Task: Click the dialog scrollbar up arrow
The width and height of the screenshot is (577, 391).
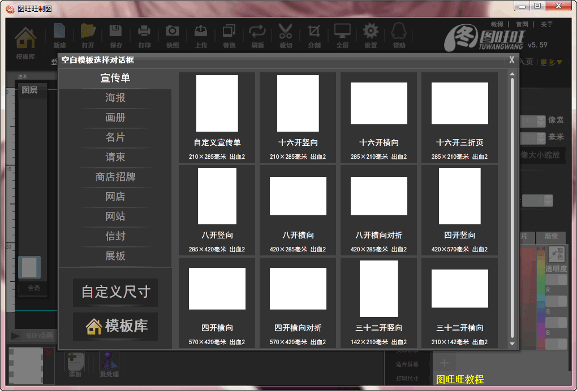Action: 513,73
